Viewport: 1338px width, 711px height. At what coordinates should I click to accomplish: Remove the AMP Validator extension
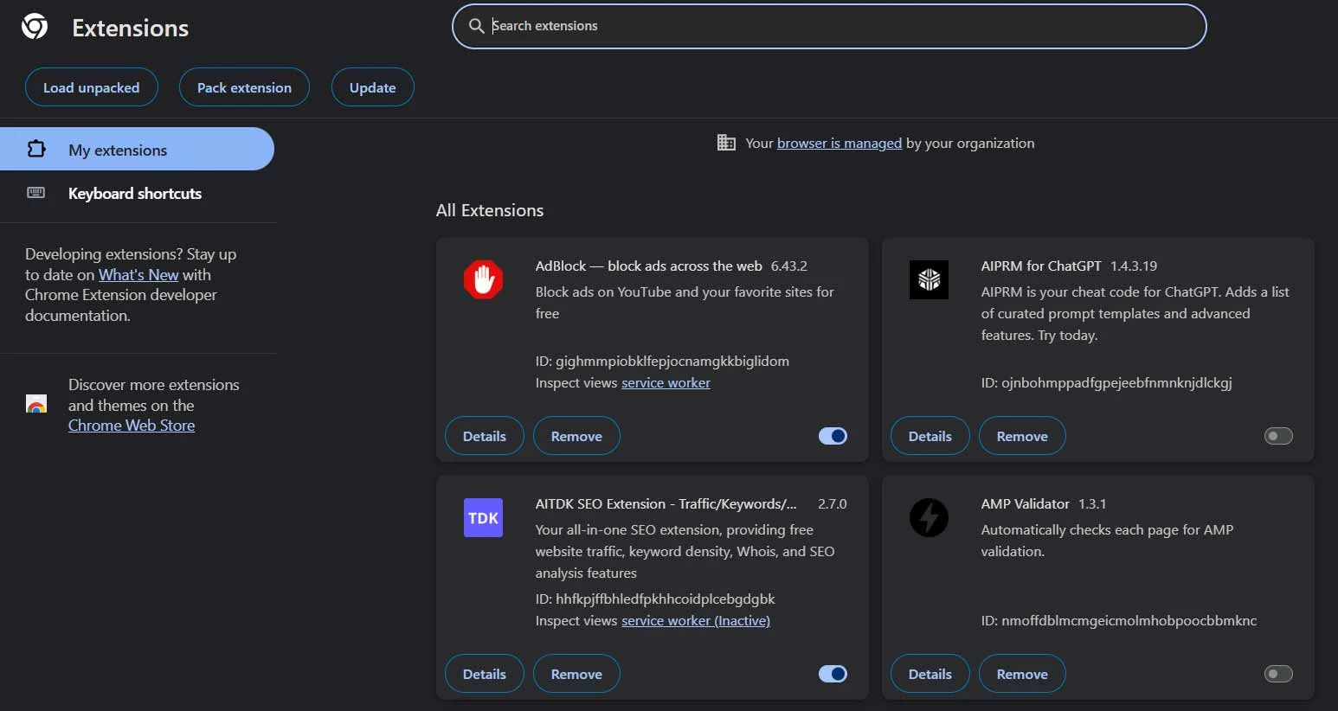(x=1022, y=674)
